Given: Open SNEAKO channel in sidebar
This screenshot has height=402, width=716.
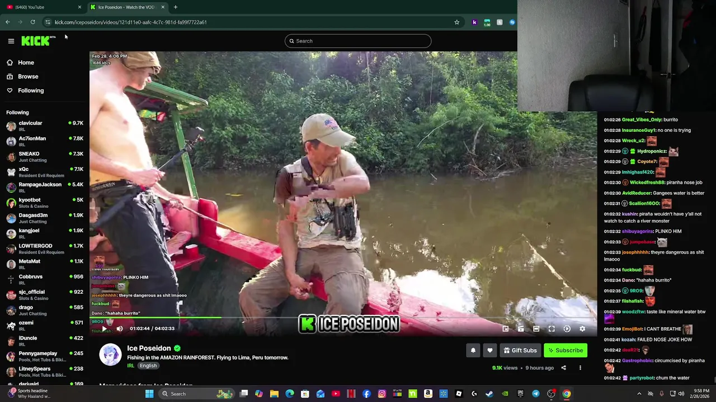Looking at the screenshot, I should pyautogui.click(x=45, y=156).
